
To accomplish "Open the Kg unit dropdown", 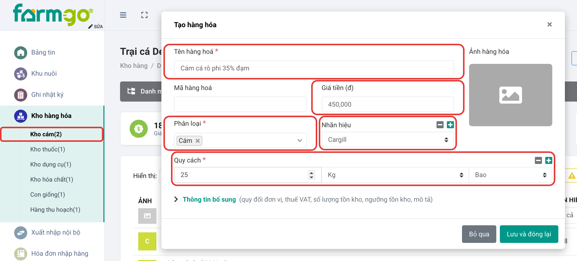I will click(395, 175).
